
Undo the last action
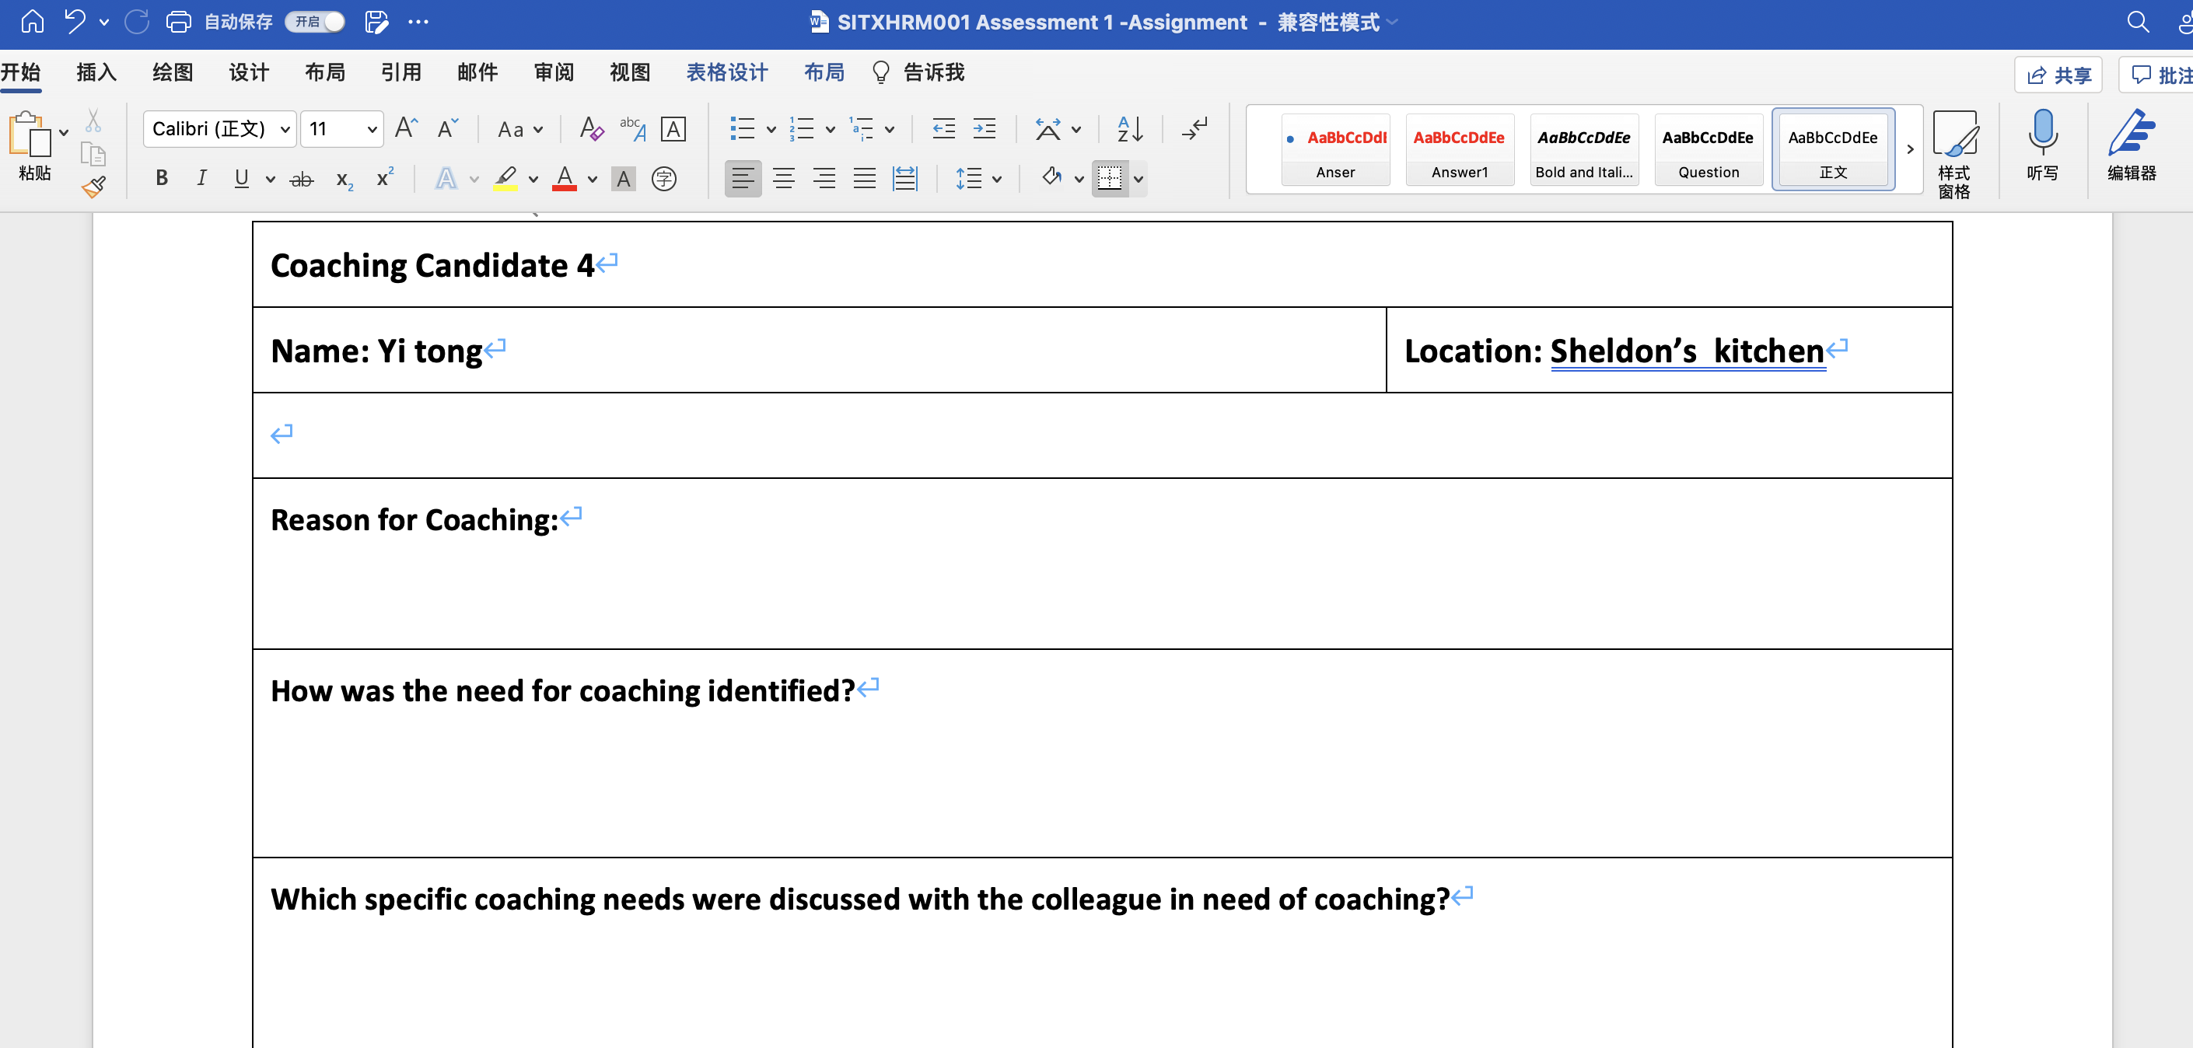point(75,21)
